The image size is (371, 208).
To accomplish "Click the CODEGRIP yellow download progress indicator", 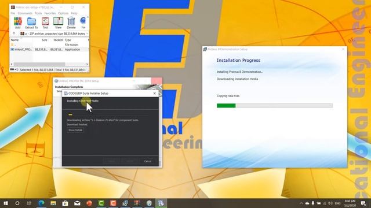I will coord(70,114).
